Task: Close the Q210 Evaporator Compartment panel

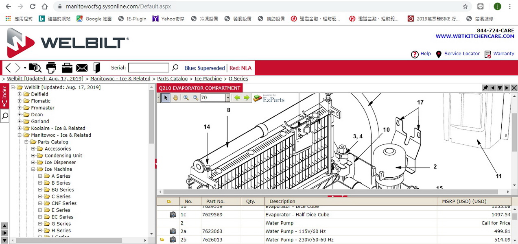Action: (x=514, y=88)
